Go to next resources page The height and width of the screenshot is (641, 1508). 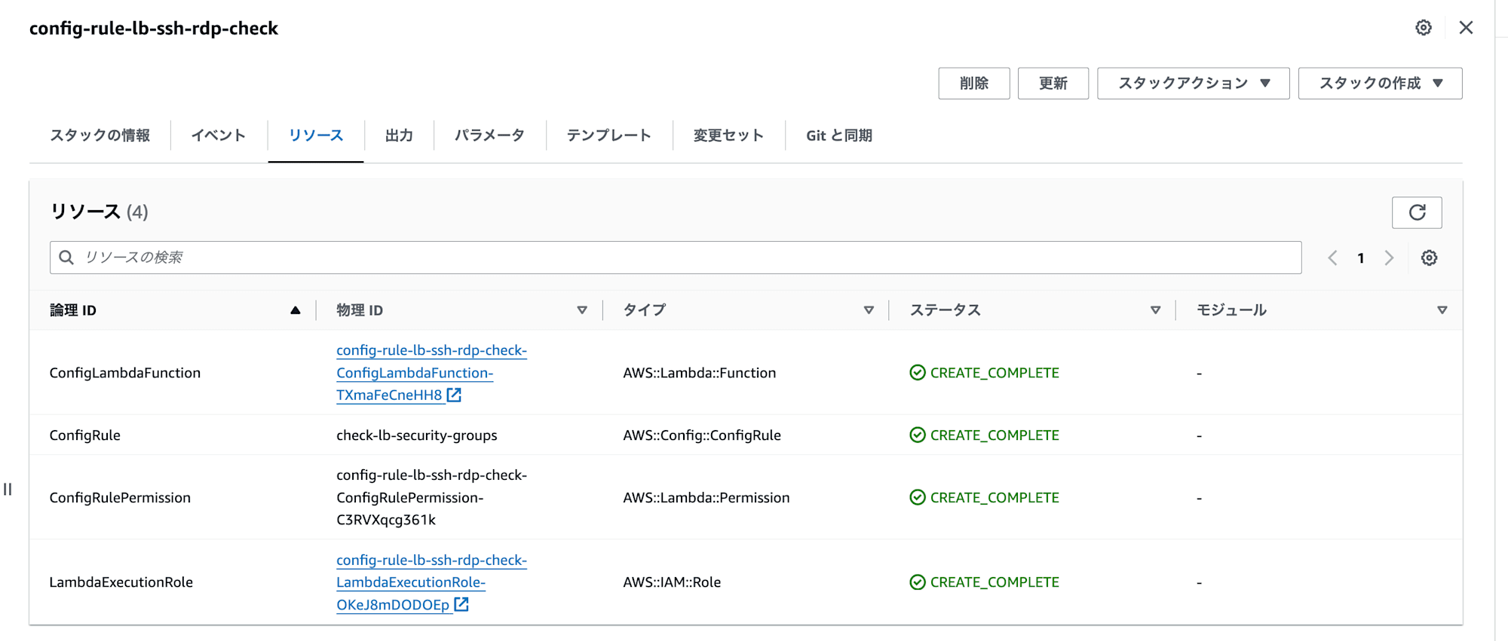tap(1389, 258)
